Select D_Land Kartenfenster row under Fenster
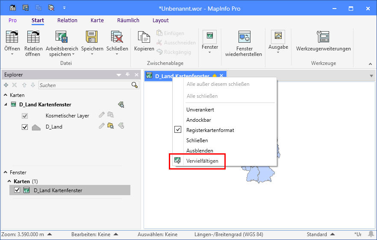 (70, 190)
